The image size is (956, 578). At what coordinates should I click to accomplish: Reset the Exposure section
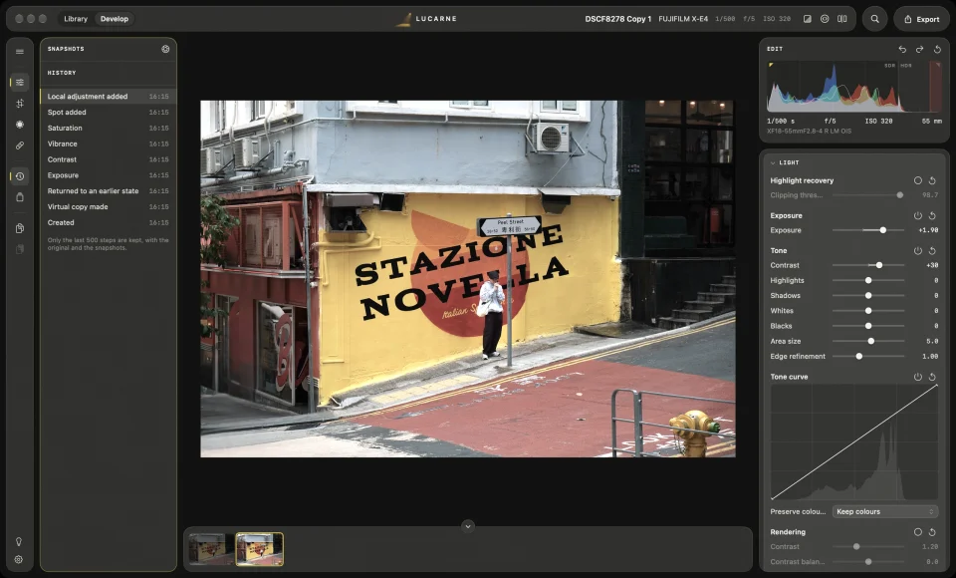point(932,215)
